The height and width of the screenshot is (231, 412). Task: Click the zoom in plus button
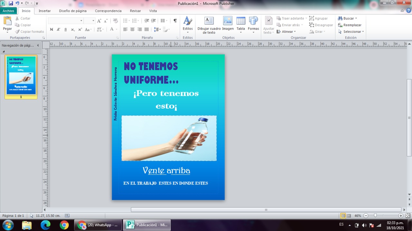point(401,216)
